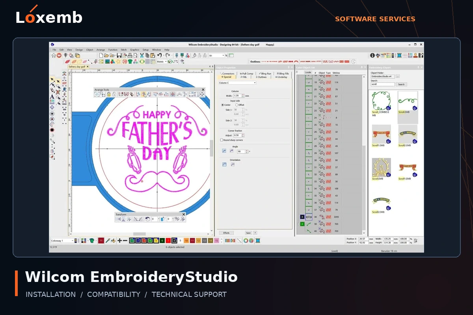Screen dimensions: 473x315
Task: Click the Print icon in the toolbar
Action: pos(130,56)
